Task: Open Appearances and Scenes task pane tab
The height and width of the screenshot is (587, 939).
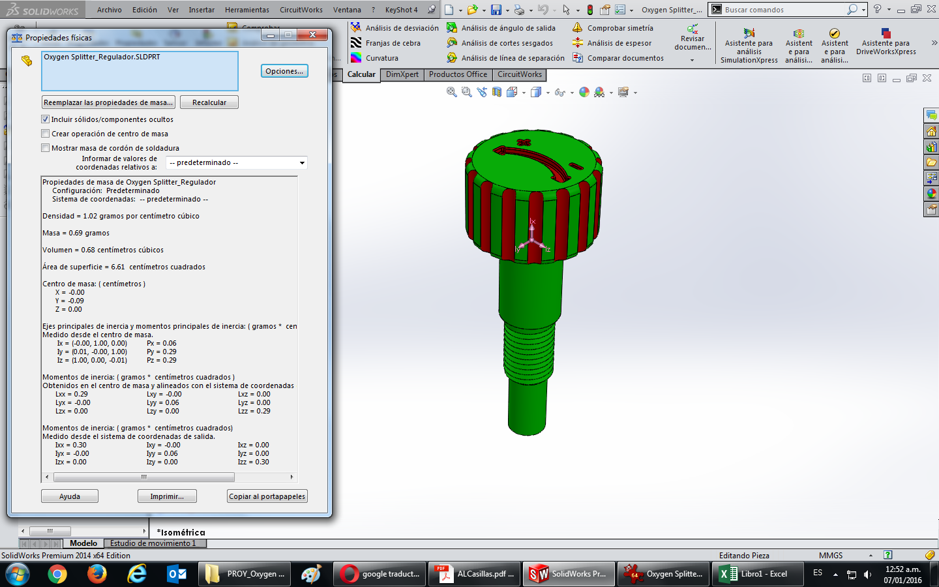Action: [931, 194]
